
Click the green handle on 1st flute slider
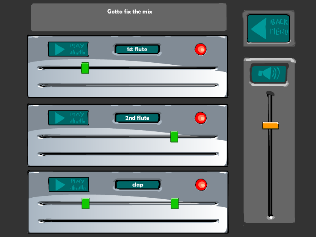(85, 68)
